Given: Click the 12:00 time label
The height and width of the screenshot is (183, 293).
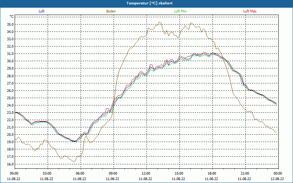Looking at the screenshot, I should (146, 173).
